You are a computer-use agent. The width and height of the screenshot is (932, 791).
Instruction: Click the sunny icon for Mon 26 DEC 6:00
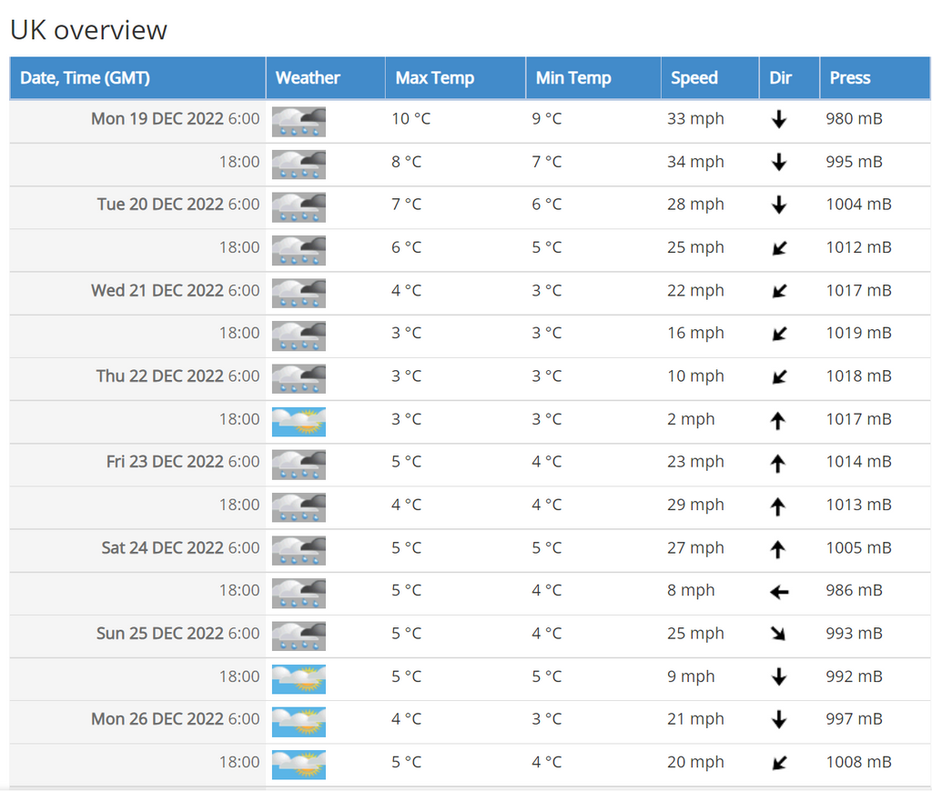click(299, 722)
